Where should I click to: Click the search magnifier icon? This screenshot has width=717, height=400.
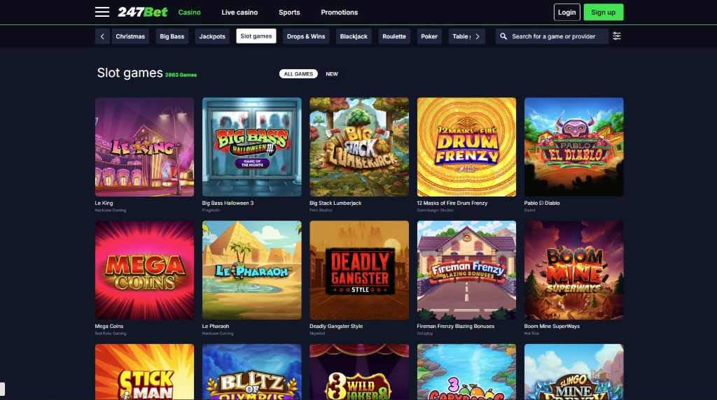(x=503, y=36)
